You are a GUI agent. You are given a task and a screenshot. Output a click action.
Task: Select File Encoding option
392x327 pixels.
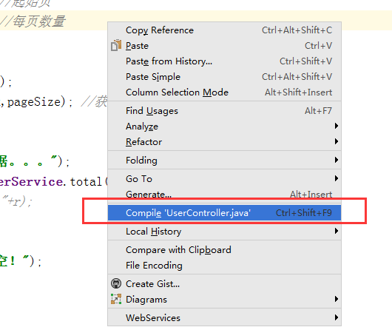[x=224, y=266]
